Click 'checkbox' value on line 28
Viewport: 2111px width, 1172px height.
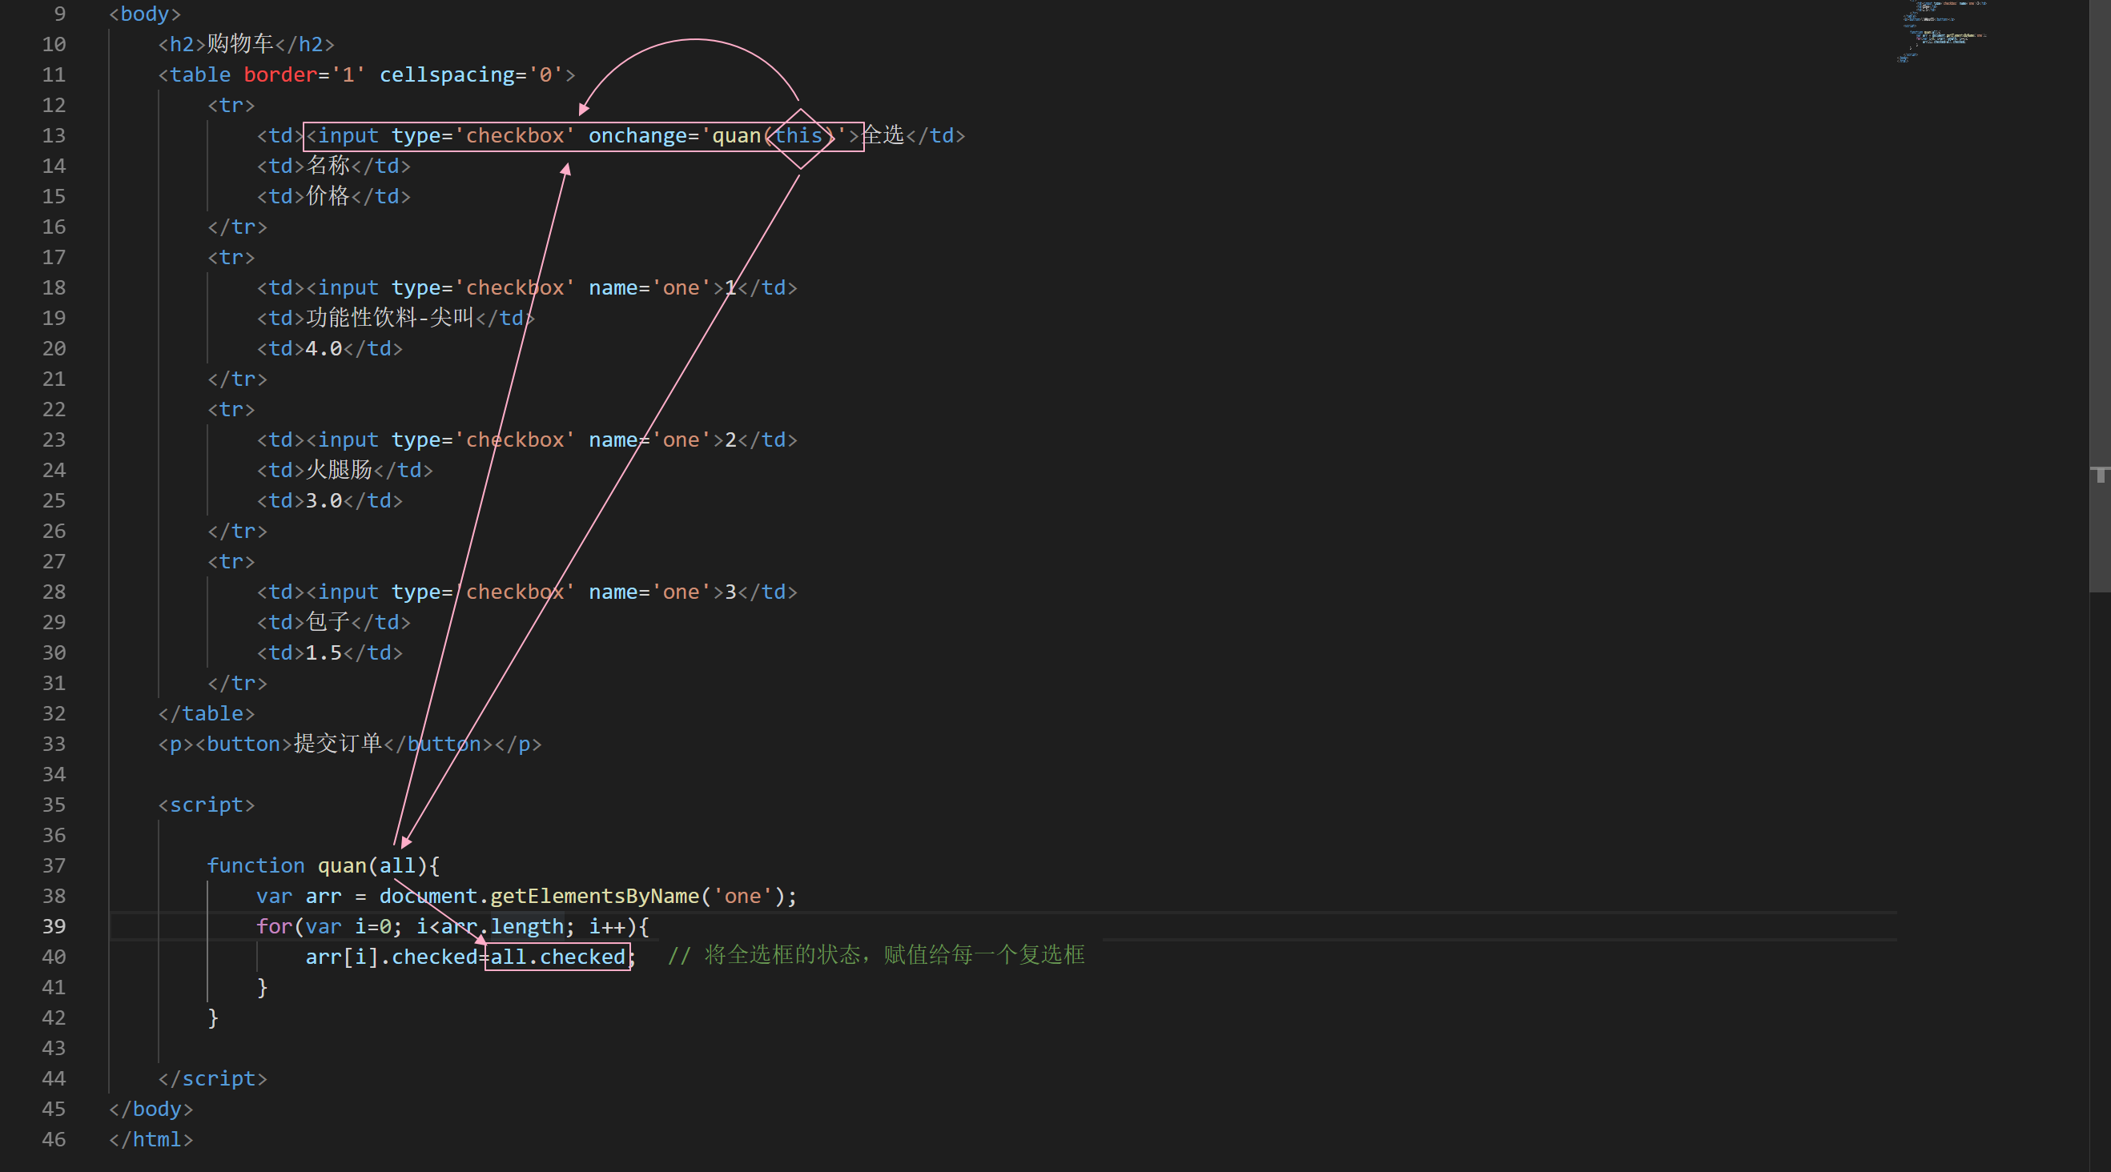[x=515, y=592]
